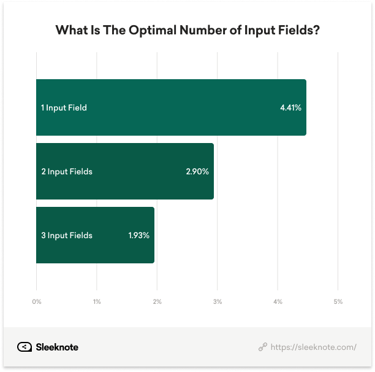The image size is (375, 372).
Task: Select the 1 Input Field bar
Action: point(171,107)
